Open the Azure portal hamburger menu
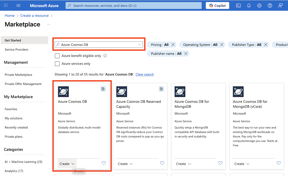Image resolution: width=288 pixels, height=176 pixels. coord(18,6)
